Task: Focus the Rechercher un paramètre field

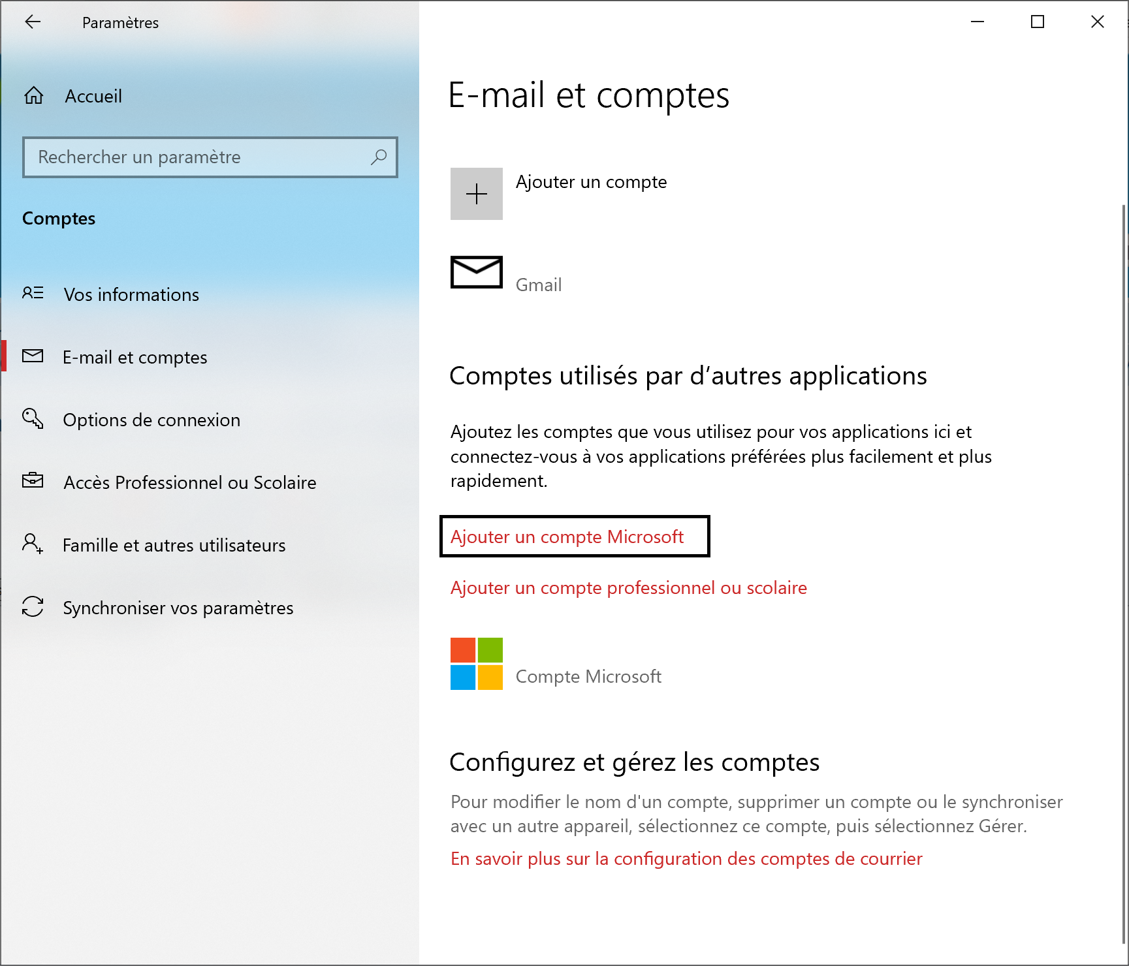Action: [x=210, y=157]
